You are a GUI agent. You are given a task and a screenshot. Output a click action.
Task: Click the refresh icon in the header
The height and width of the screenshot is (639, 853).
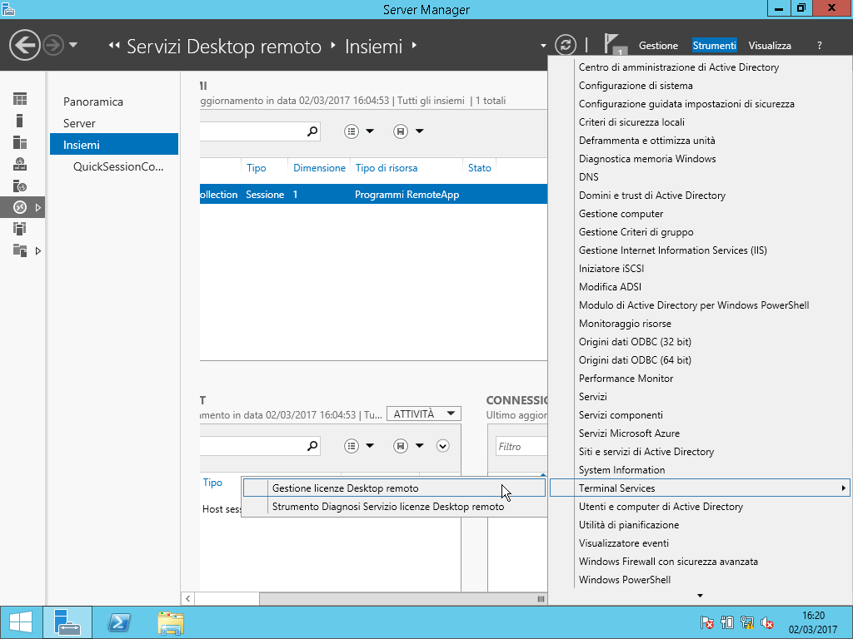pos(566,45)
